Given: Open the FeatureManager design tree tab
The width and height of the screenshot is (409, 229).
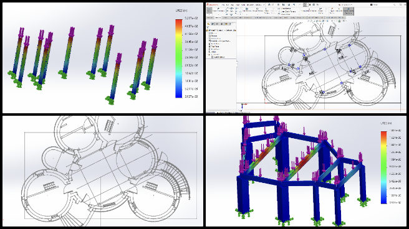Looking at the screenshot, I should (208, 24).
